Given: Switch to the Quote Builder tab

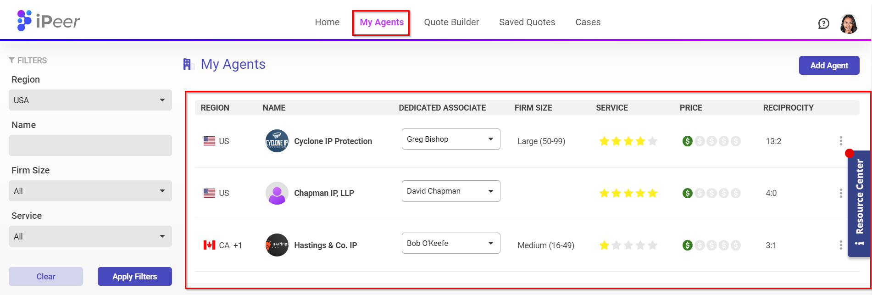Looking at the screenshot, I should 451,22.
